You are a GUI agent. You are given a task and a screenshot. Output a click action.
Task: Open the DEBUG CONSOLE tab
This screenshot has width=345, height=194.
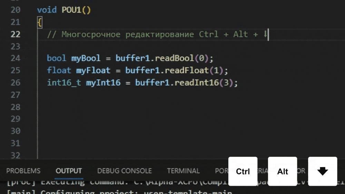(x=125, y=171)
